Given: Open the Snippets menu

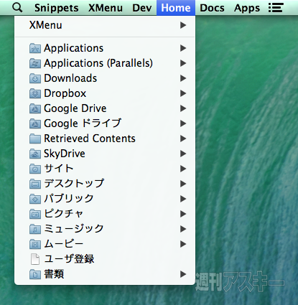Looking at the screenshot, I should 57,8.
